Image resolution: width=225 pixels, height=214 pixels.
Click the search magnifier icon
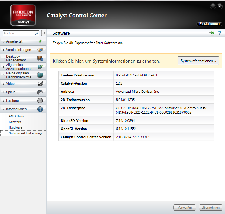(x=36, y=33)
